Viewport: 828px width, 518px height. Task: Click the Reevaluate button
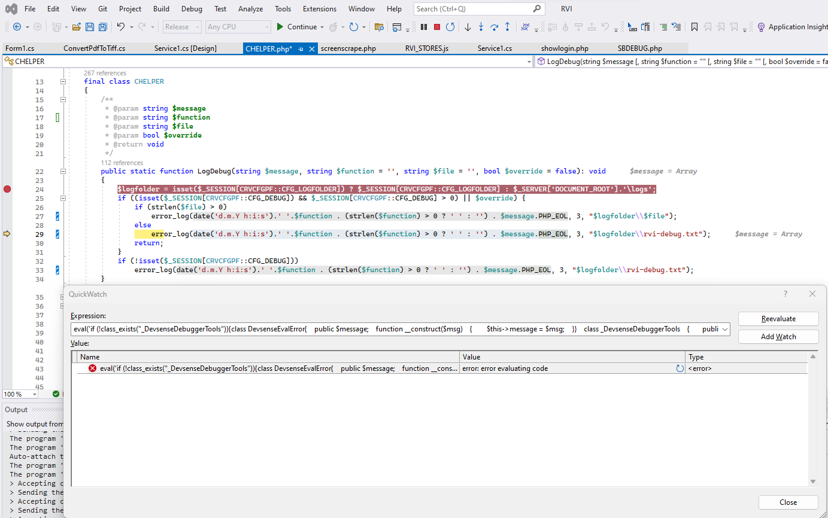pyautogui.click(x=778, y=319)
